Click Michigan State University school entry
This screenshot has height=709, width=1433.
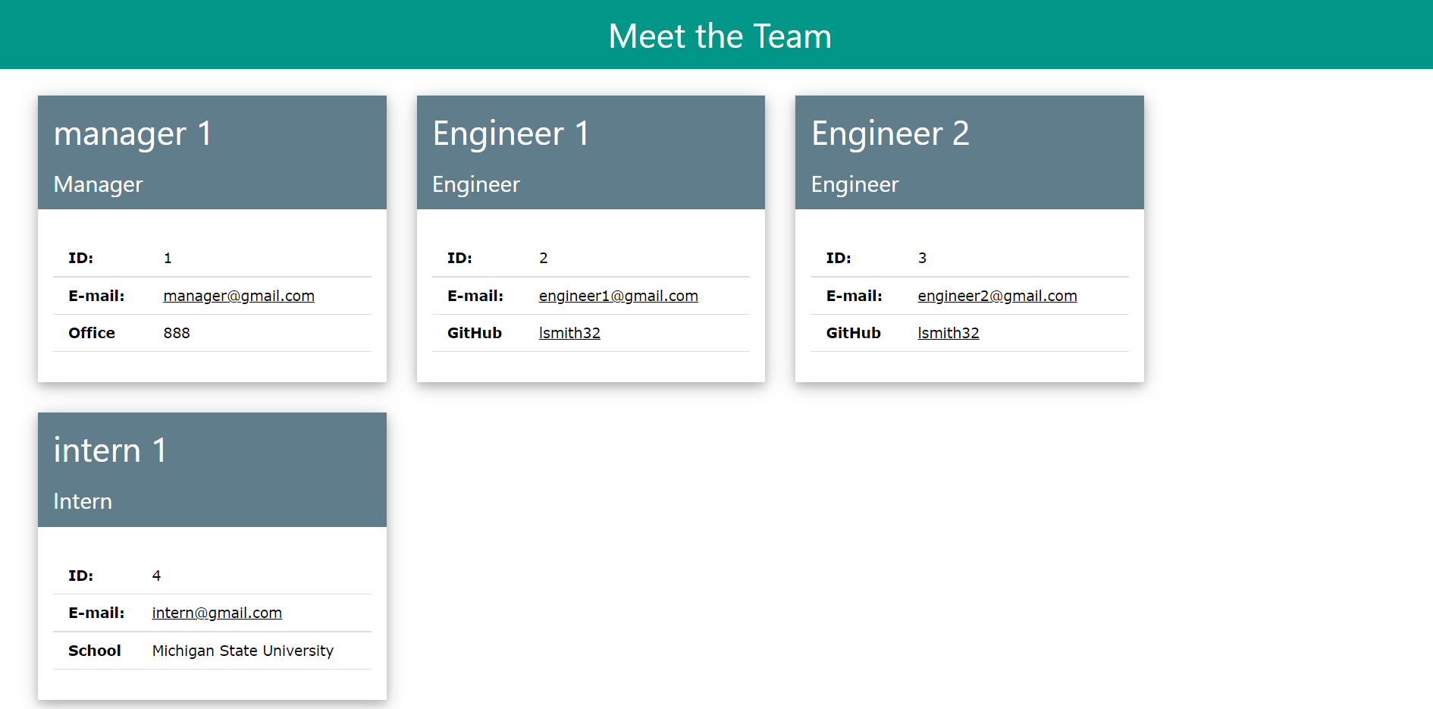(243, 651)
